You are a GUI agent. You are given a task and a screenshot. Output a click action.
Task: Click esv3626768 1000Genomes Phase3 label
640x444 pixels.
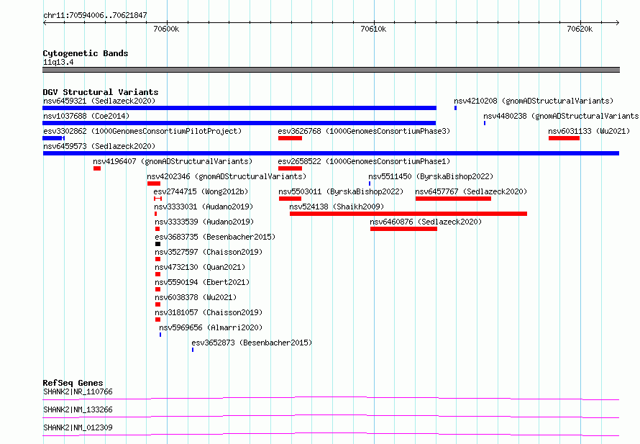pos(364,131)
